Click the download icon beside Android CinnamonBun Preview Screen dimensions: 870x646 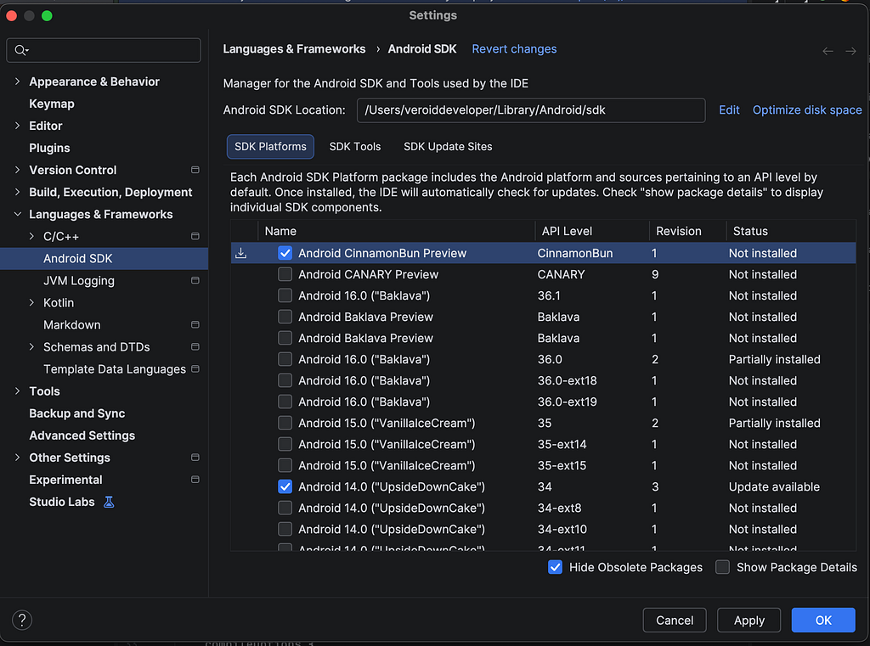click(x=240, y=254)
